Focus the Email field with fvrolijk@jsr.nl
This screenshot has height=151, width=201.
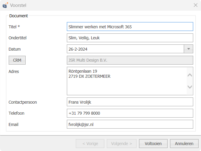coord(130,124)
